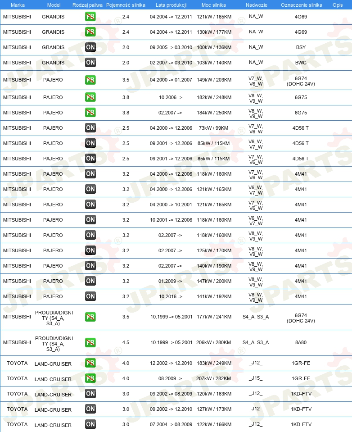Click the Lata produkcji column header
This screenshot has width=352, height=432.
pyautogui.click(x=171, y=5)
